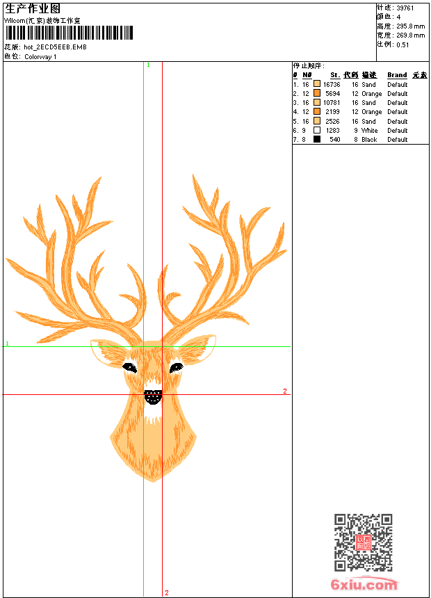Click the stitch count value 39761
The height and width of the screenshot is (598, 431).
pos(405,8)
